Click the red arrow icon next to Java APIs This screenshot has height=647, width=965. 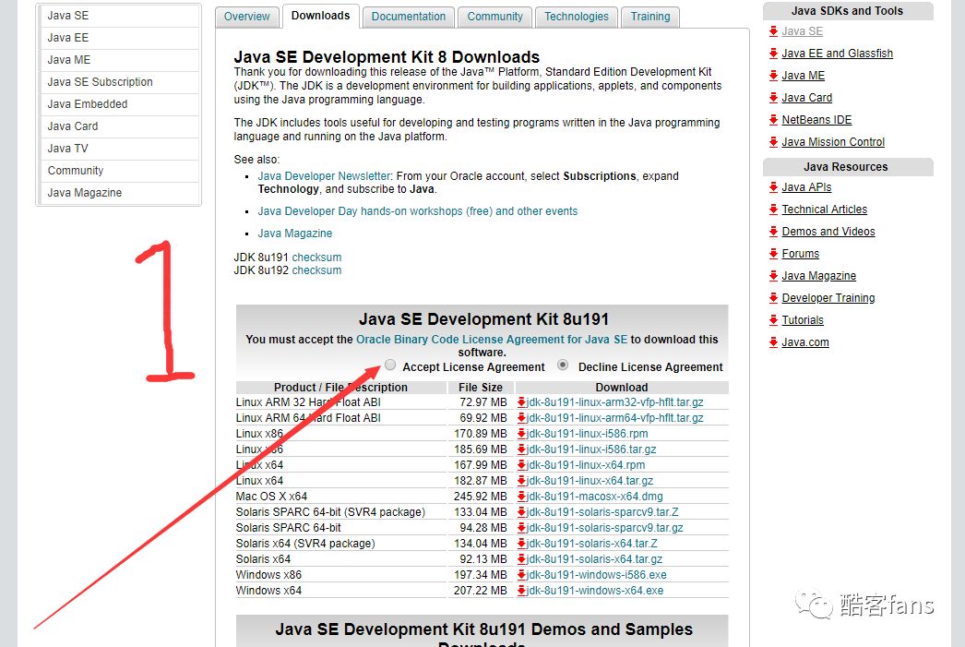click(x=774, y=187)
